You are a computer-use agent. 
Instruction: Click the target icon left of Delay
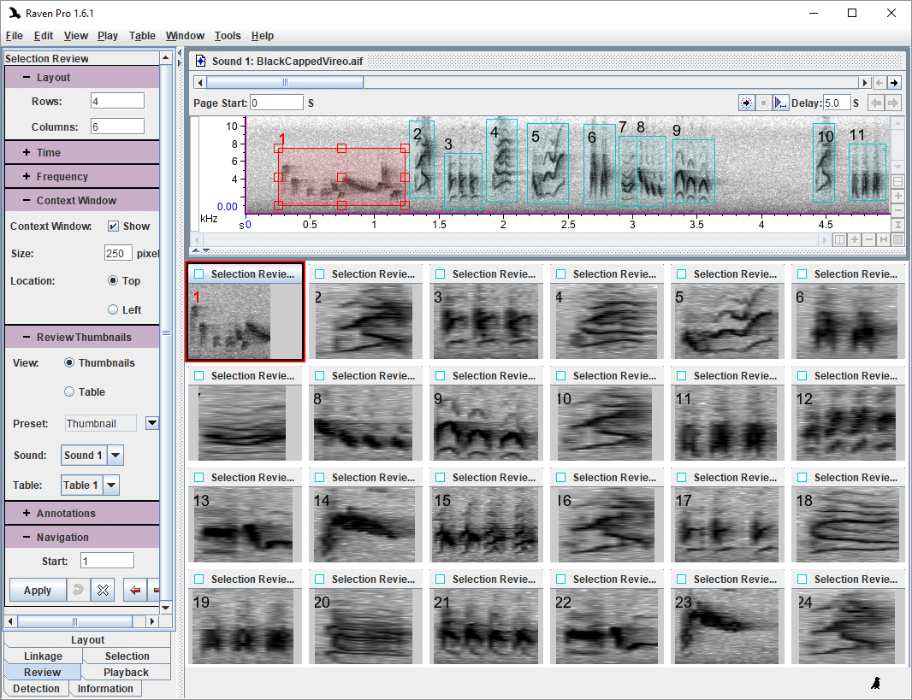tap(747, 103)
